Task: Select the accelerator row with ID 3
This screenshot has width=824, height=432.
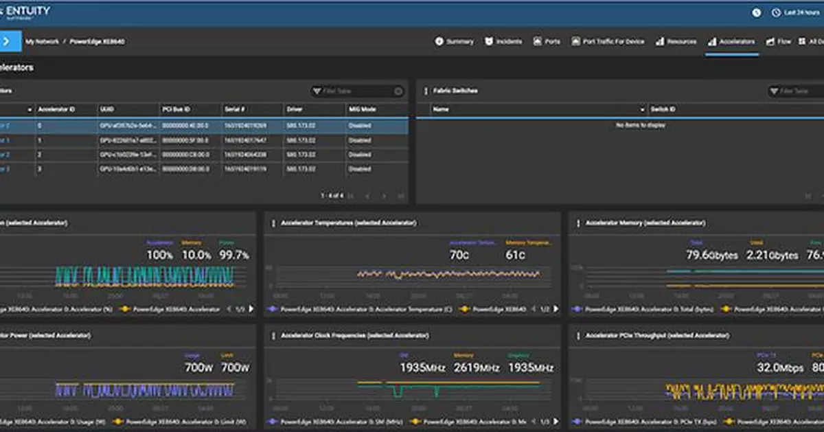Action: [204, 169]
